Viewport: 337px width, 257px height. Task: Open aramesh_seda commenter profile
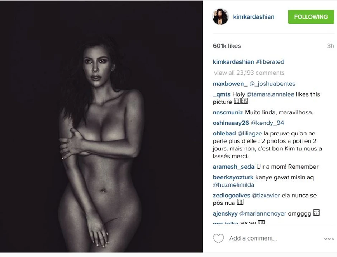point(234,167)
